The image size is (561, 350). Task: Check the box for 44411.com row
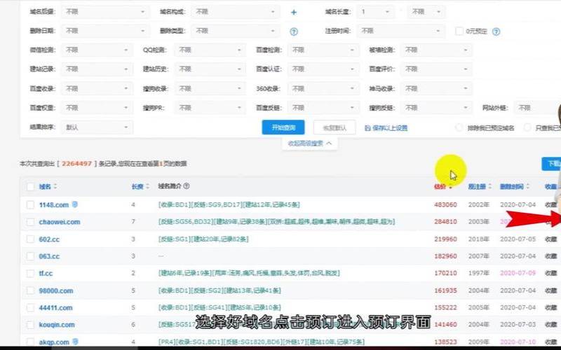coord(30,308)
